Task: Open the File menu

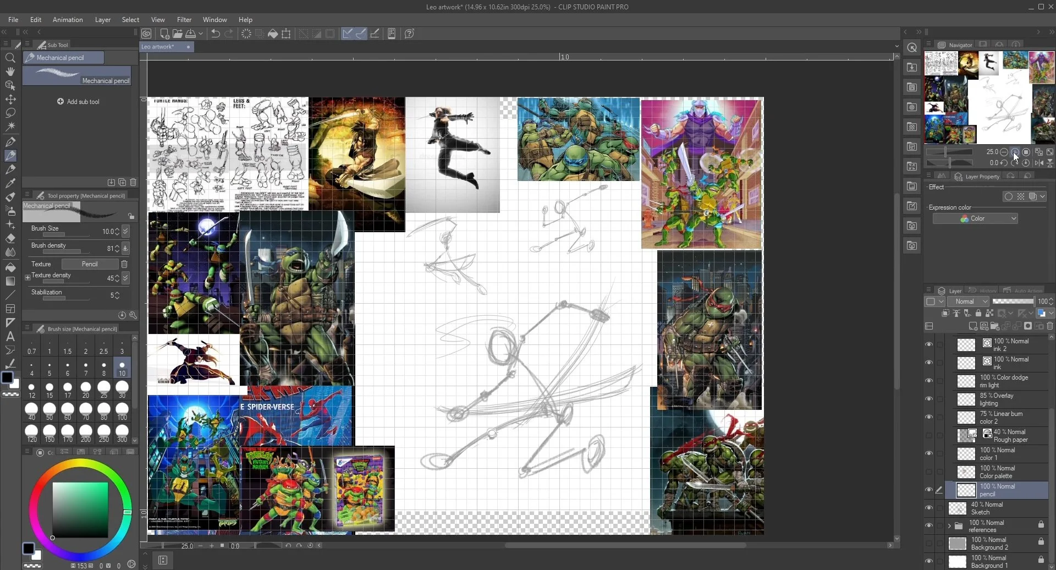Action: pos(13,19)
